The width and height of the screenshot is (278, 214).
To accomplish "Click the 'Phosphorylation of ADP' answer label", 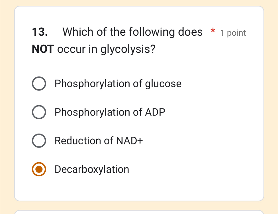I will pyautogui.click(x=109, y=112).
